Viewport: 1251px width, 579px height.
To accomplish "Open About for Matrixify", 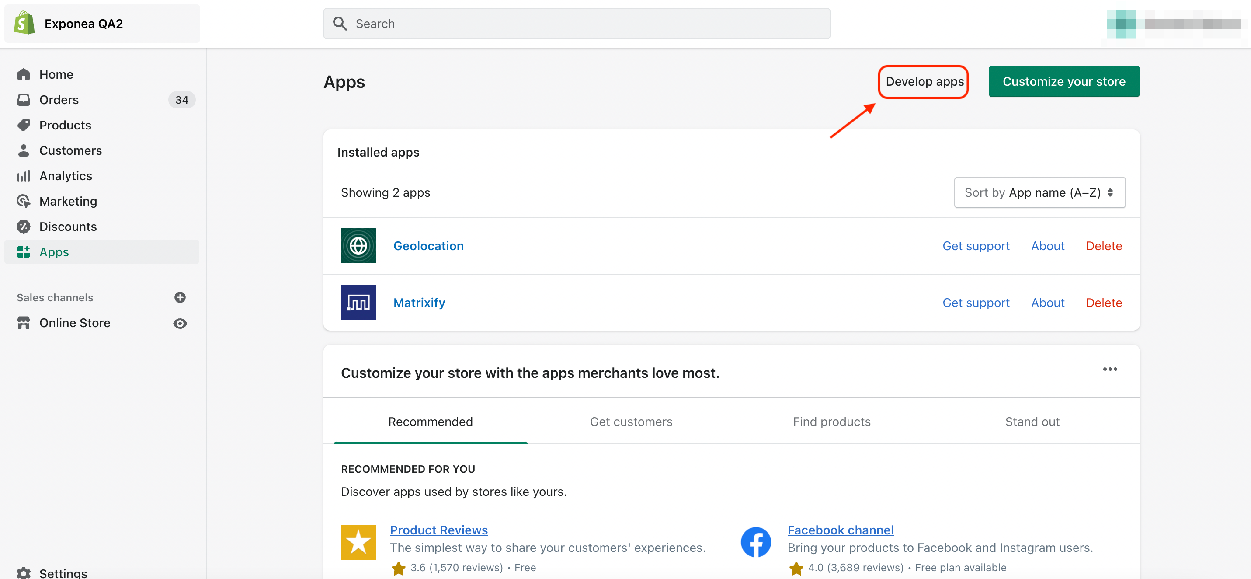I will pos(1047,302).
